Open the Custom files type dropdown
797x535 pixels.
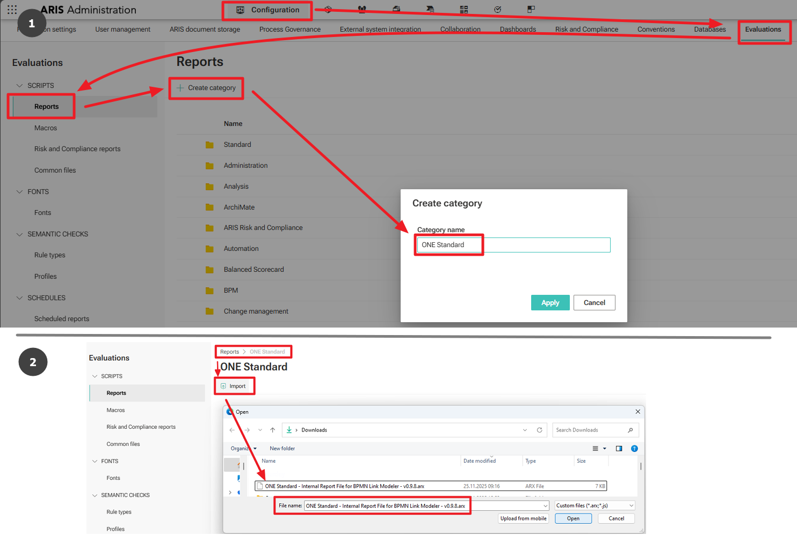(x=595, y=506)
